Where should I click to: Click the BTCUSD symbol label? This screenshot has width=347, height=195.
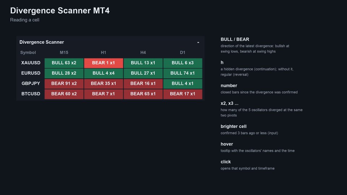coord(31,94)
